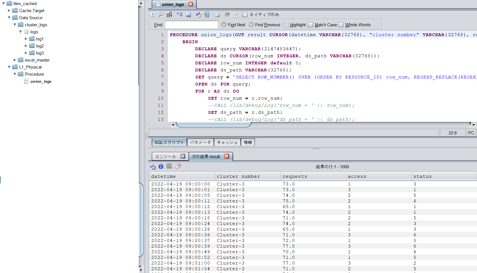The image size is (477, 273).
Task: Switch to the コンソール tab
Action: [x=166, y=156]
